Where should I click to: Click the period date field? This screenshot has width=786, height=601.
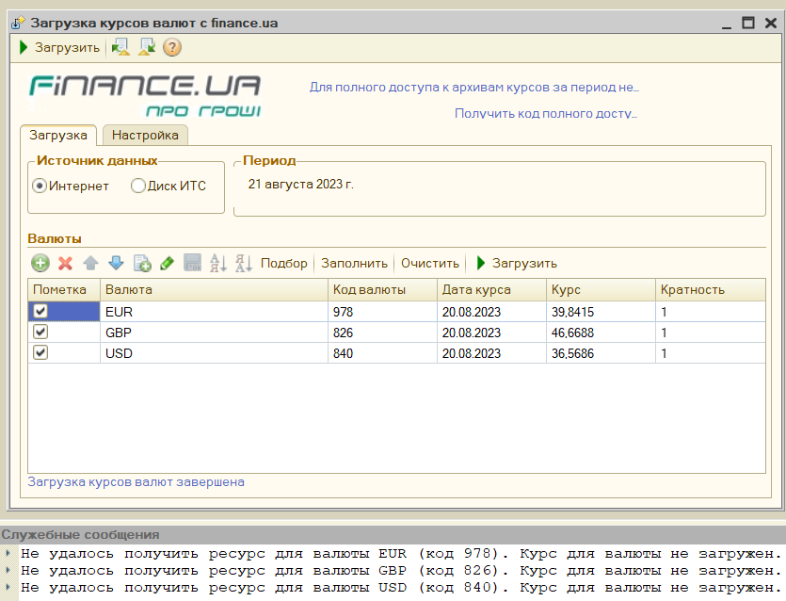(301, 184)
